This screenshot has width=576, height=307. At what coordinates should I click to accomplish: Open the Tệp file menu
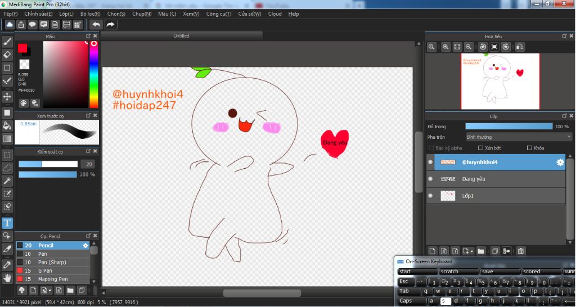coord(10,13)
